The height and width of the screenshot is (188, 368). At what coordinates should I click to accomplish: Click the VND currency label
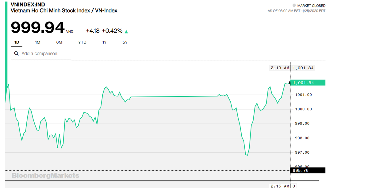[70, 31]
